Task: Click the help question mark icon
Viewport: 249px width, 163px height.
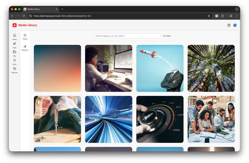Action: [x=229, y=25]
